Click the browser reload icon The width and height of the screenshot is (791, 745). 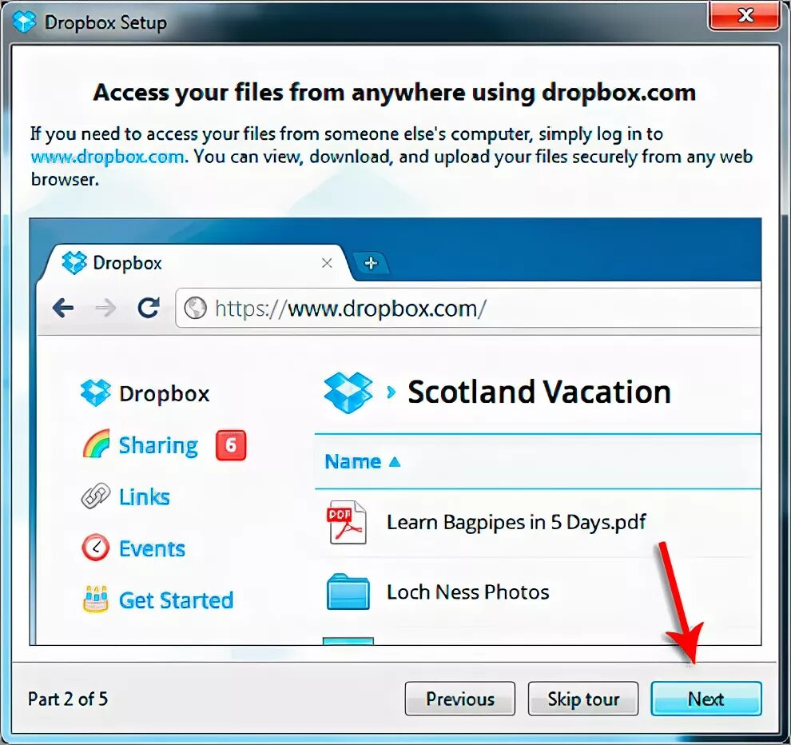tap(149, 308)
